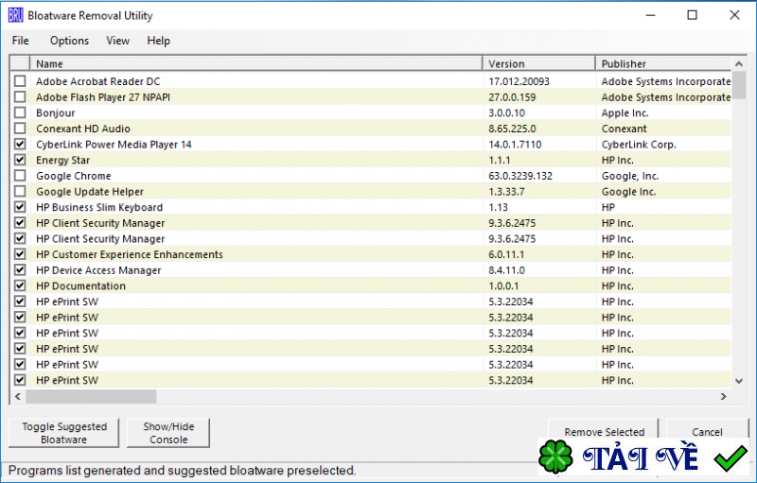Click the Remove Selected button
Image resolution: width=757 pixels, height=483 pixels.
(x=604, y=432)
